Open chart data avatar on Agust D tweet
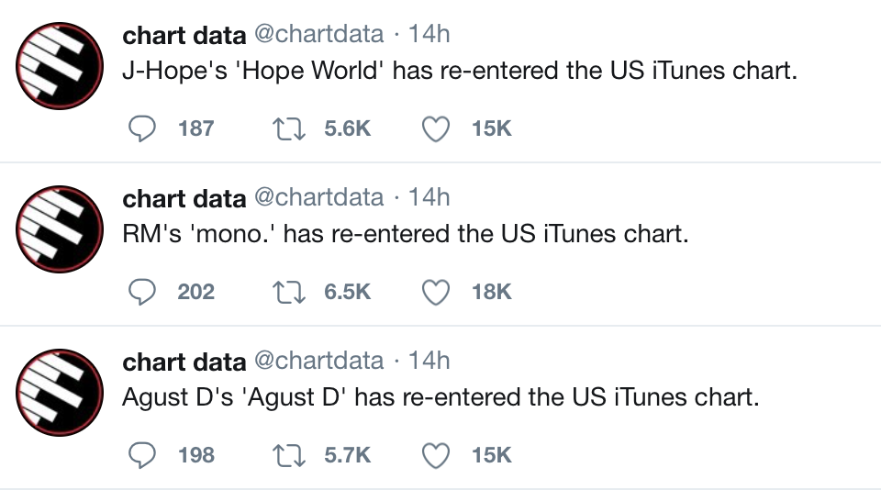 click(60, 393)
